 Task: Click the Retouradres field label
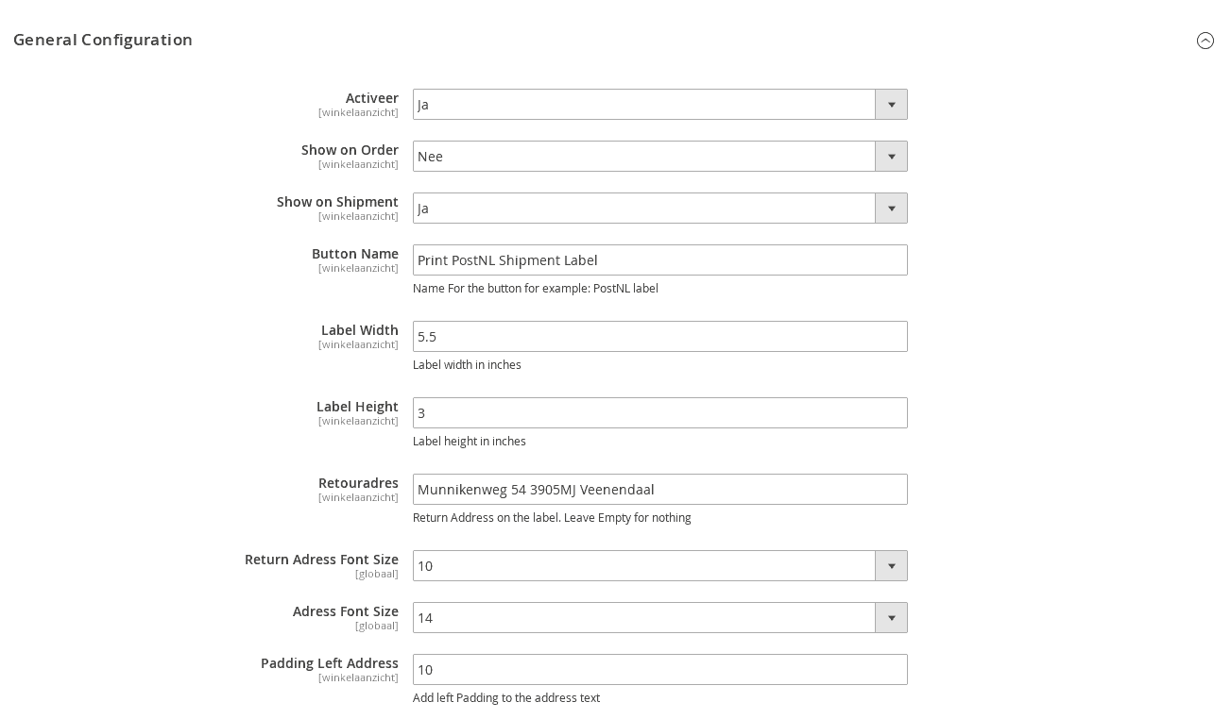click(x=358, y=483)
